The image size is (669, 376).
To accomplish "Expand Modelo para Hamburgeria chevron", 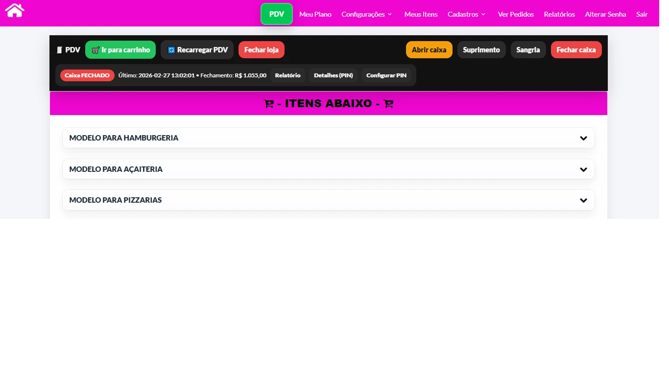I will point(583,138).
